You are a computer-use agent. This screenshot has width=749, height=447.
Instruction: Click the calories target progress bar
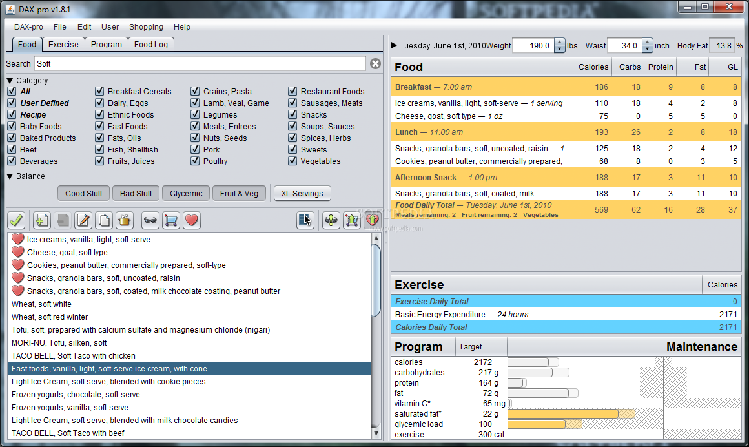[x=533, y=362]
